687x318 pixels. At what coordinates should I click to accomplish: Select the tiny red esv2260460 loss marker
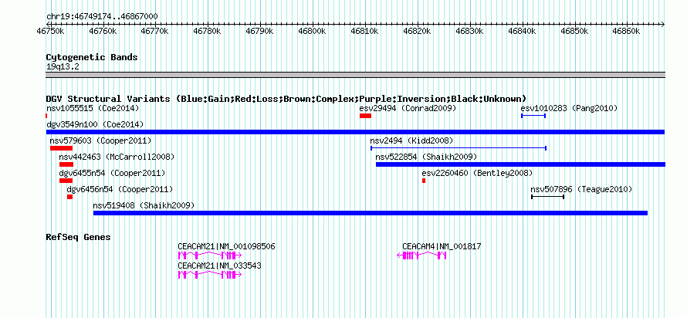click(424, 181)
